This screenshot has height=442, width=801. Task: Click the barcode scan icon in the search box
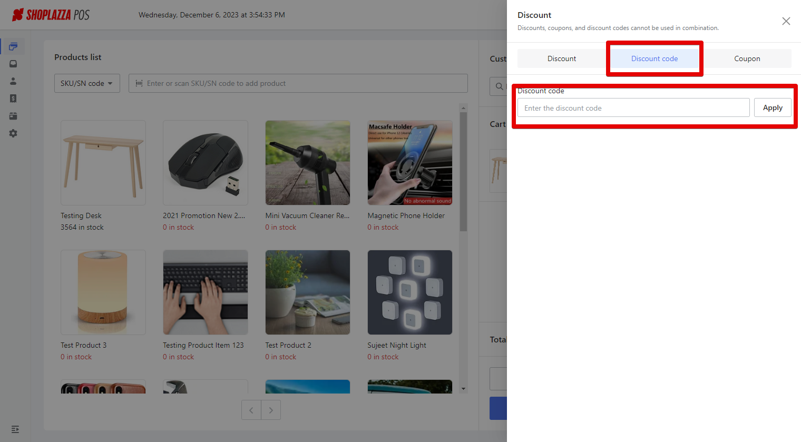(x=139, y=83)
